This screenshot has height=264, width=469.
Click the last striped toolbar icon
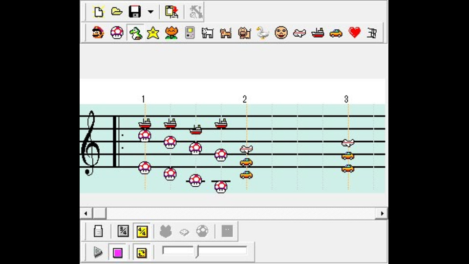coord(372,33)
